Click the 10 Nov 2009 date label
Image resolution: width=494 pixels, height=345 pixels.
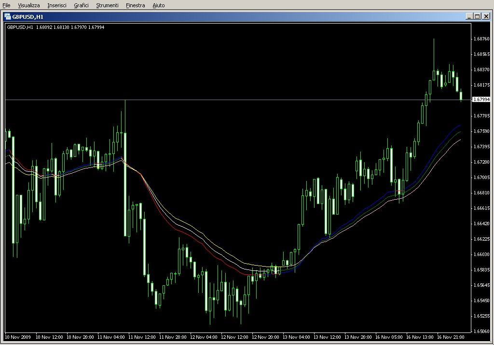click(x=18, y=337)
